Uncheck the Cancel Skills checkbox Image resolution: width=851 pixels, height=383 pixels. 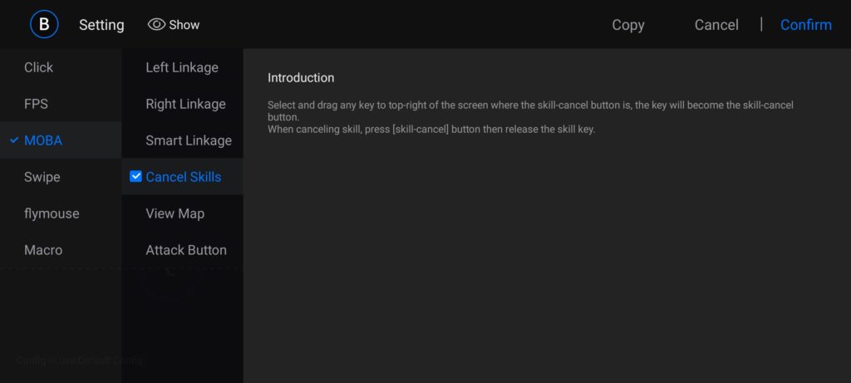[136, 176]
